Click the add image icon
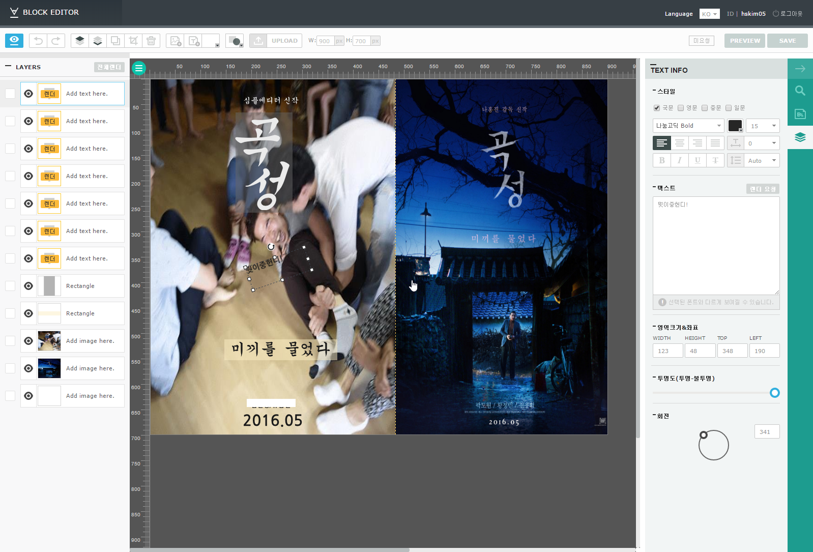 click(176, 41)
